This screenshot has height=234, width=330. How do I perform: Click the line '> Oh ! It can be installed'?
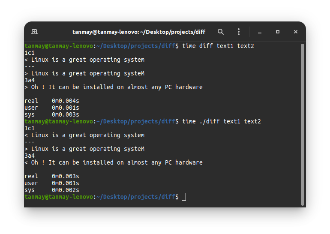114,87
